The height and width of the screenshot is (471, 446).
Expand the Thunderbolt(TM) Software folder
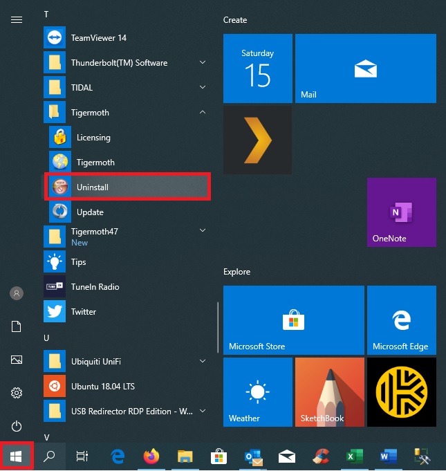click(x=125, y=62)
